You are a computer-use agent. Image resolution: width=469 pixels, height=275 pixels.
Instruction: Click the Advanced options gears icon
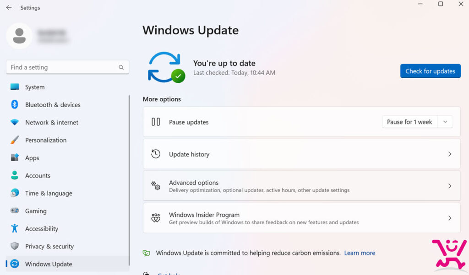[x=156, y=186]
